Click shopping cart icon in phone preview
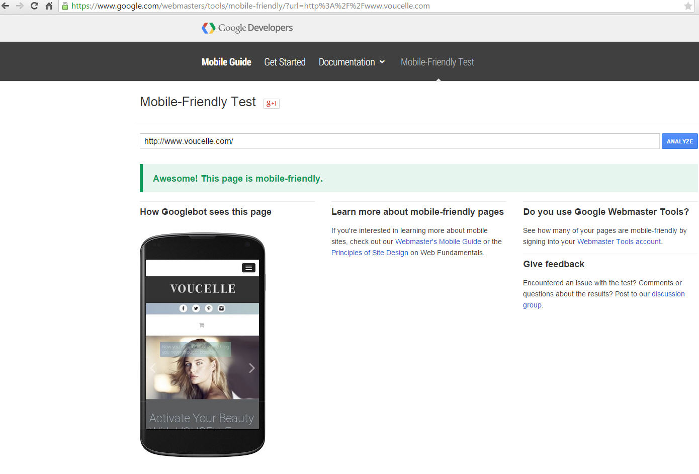Screen dimensions: 699x474 click(202, 325)
